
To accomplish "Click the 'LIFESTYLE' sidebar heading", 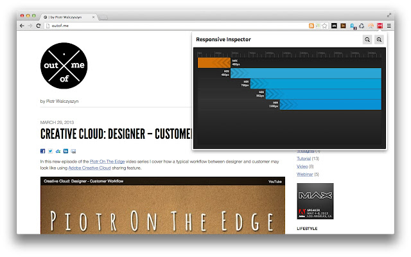I will pos(307,229).
